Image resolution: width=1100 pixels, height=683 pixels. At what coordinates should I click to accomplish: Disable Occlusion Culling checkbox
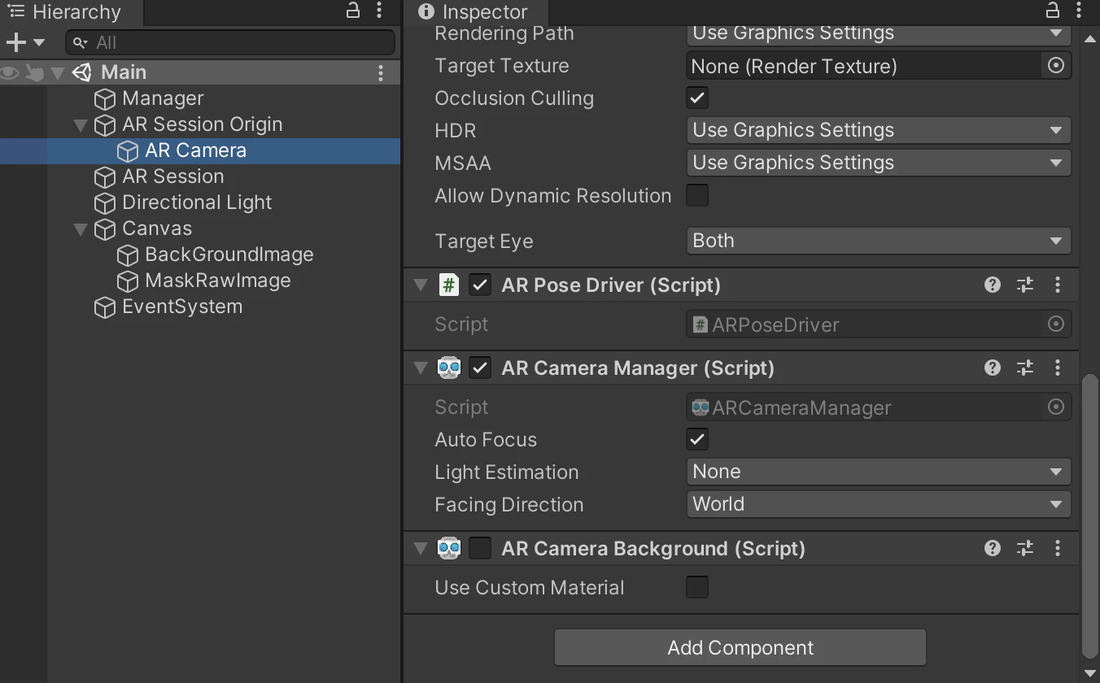click(x=696, y=98)
